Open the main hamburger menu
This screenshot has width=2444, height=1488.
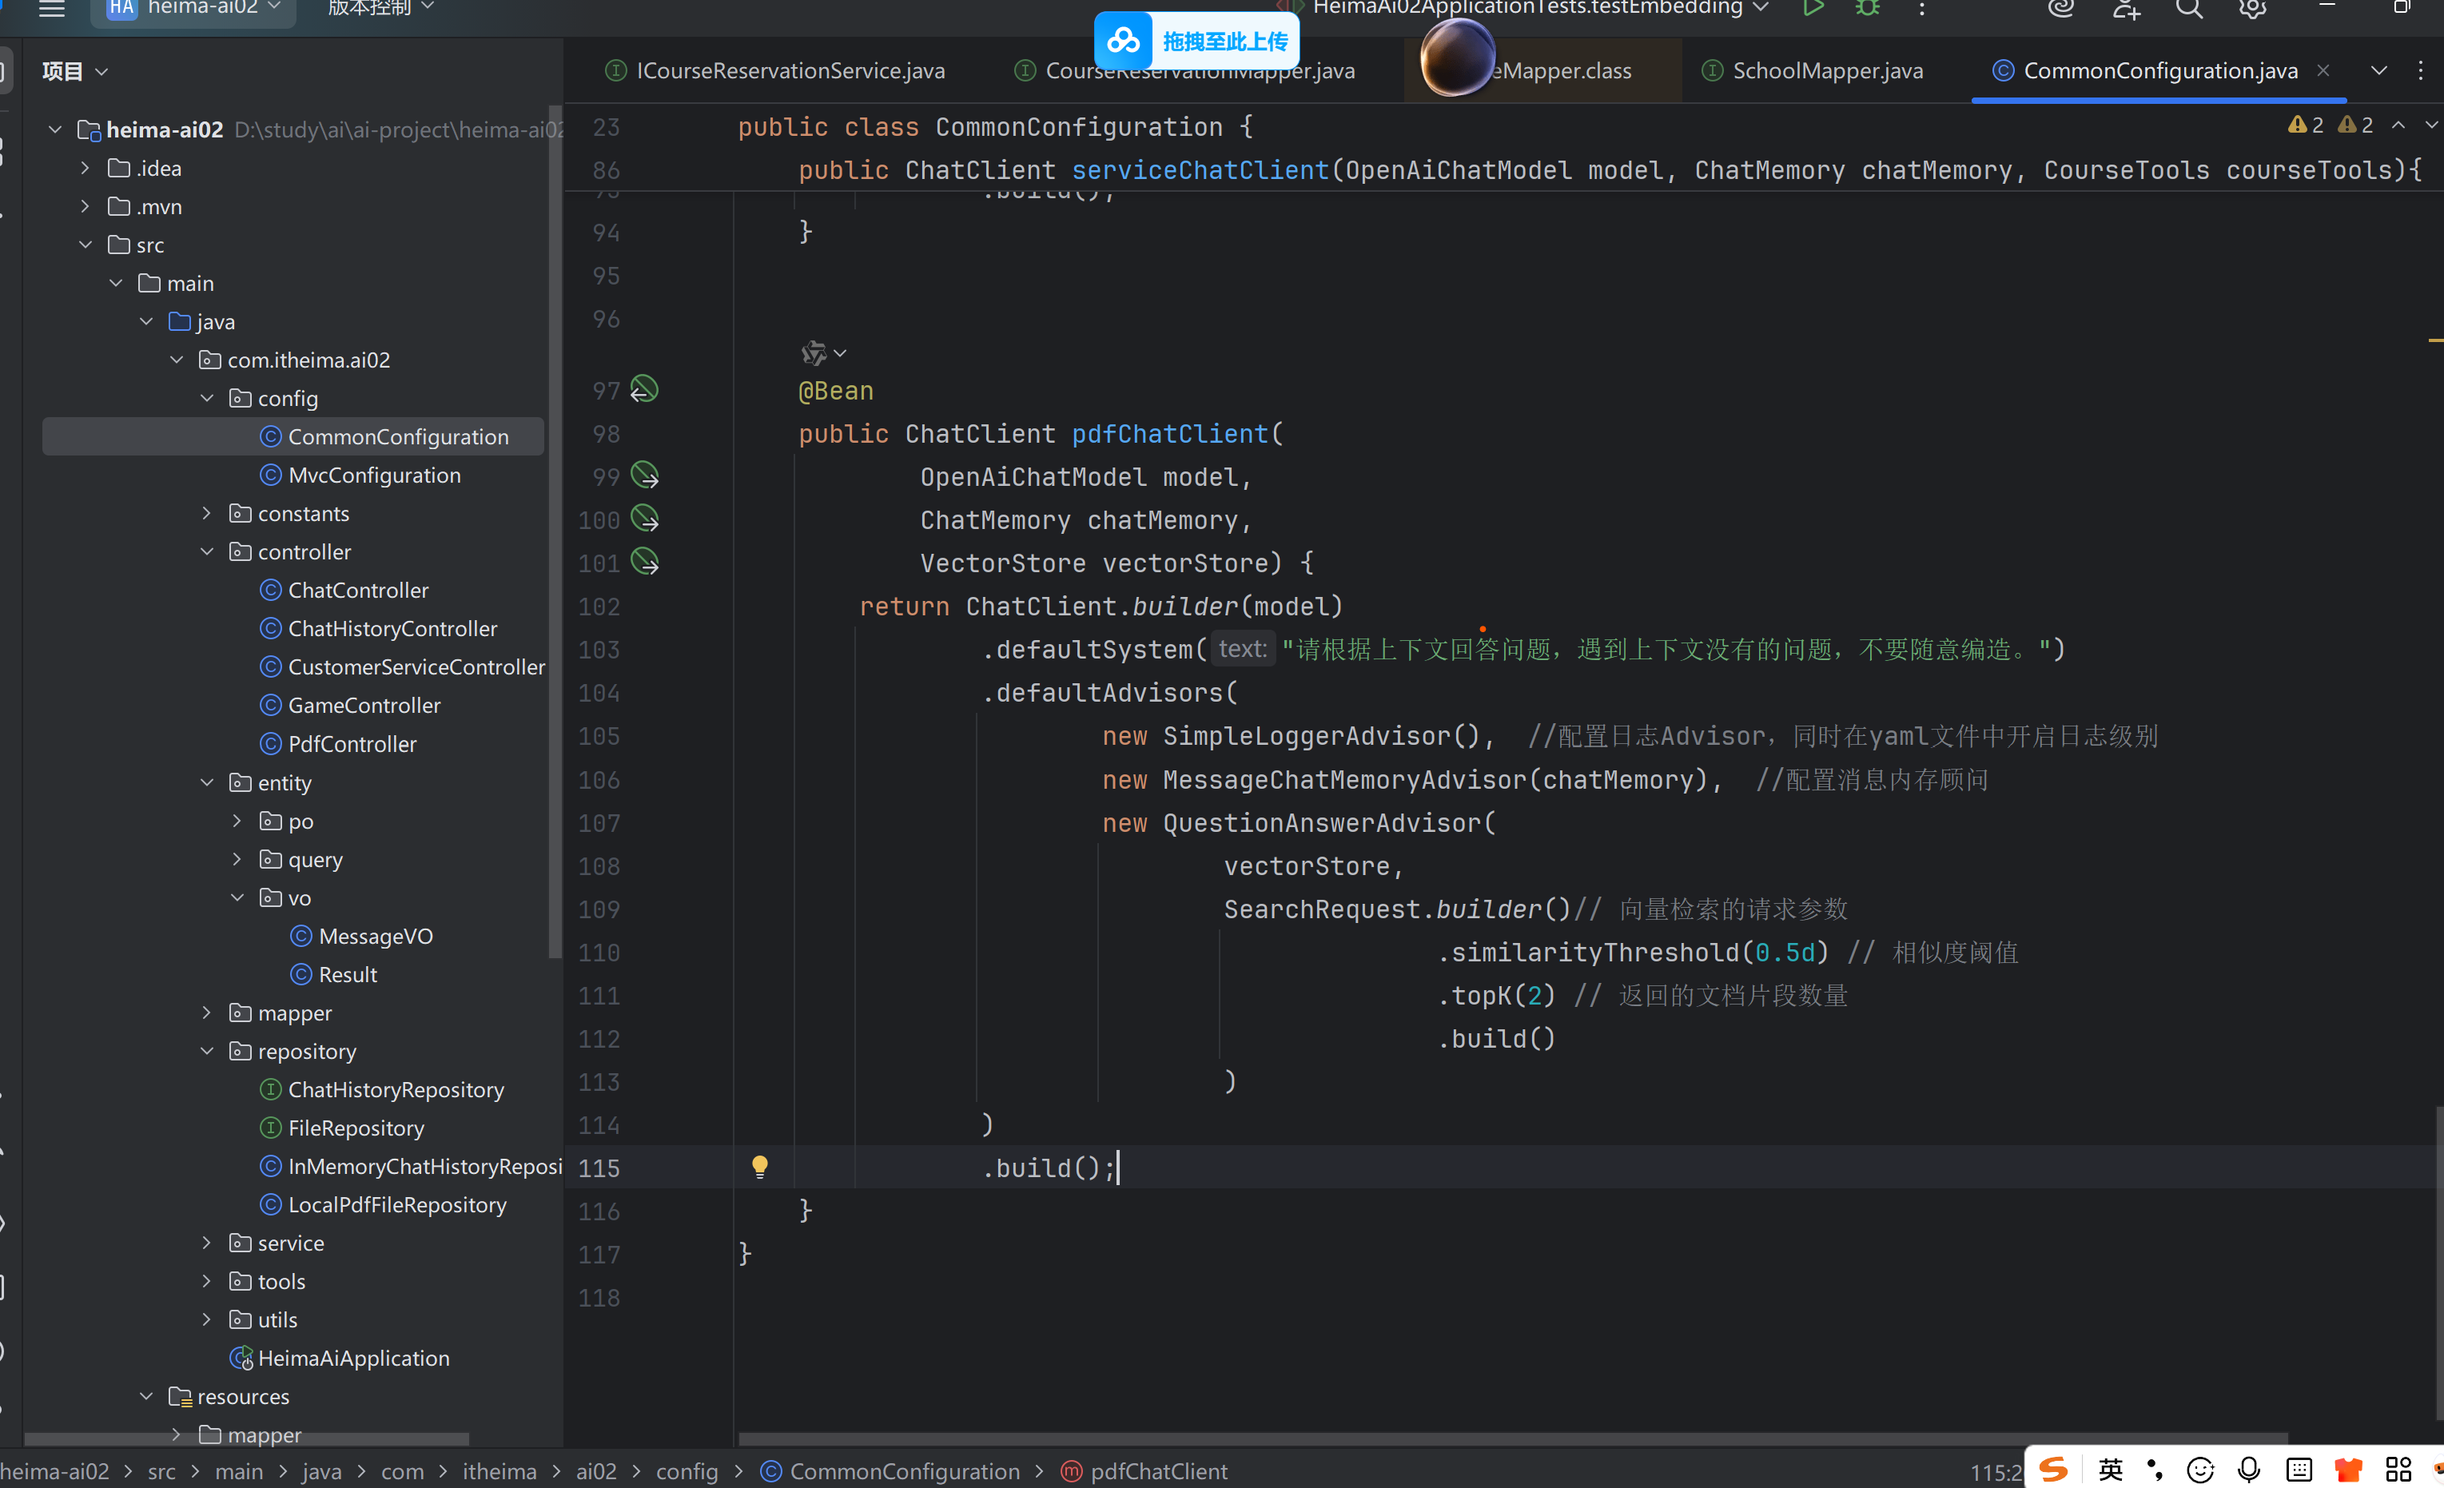click(x=52, y=9)
